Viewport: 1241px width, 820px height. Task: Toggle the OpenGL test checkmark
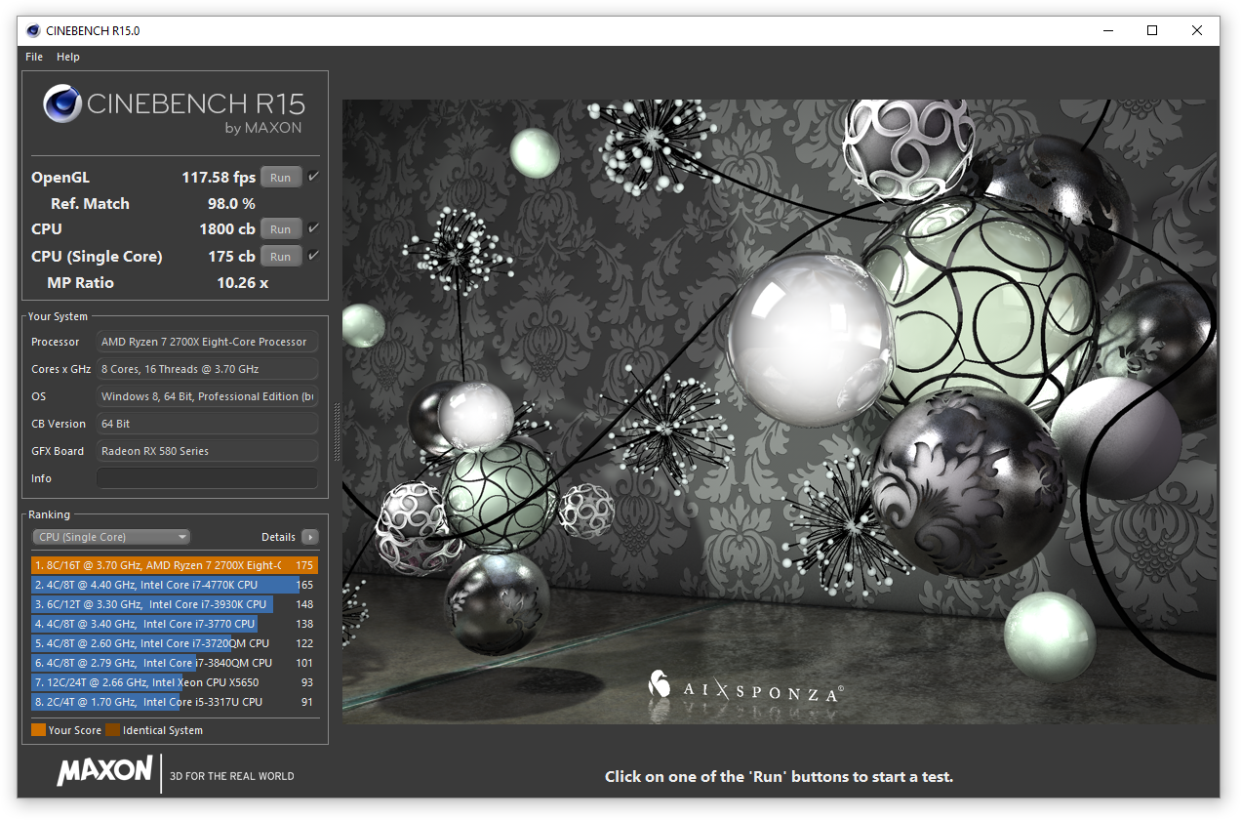tap(313, 177)
